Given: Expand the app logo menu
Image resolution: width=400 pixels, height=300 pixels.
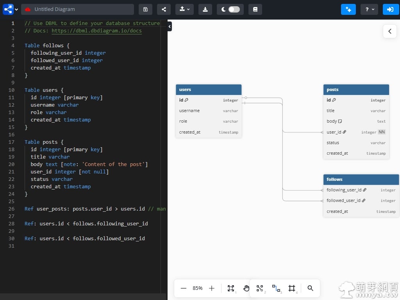Looking at the screenshot, I should tap(11, 9).
